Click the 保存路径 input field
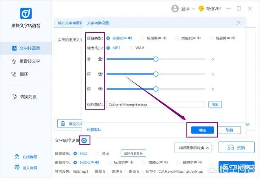 click(x=155, y=105)
